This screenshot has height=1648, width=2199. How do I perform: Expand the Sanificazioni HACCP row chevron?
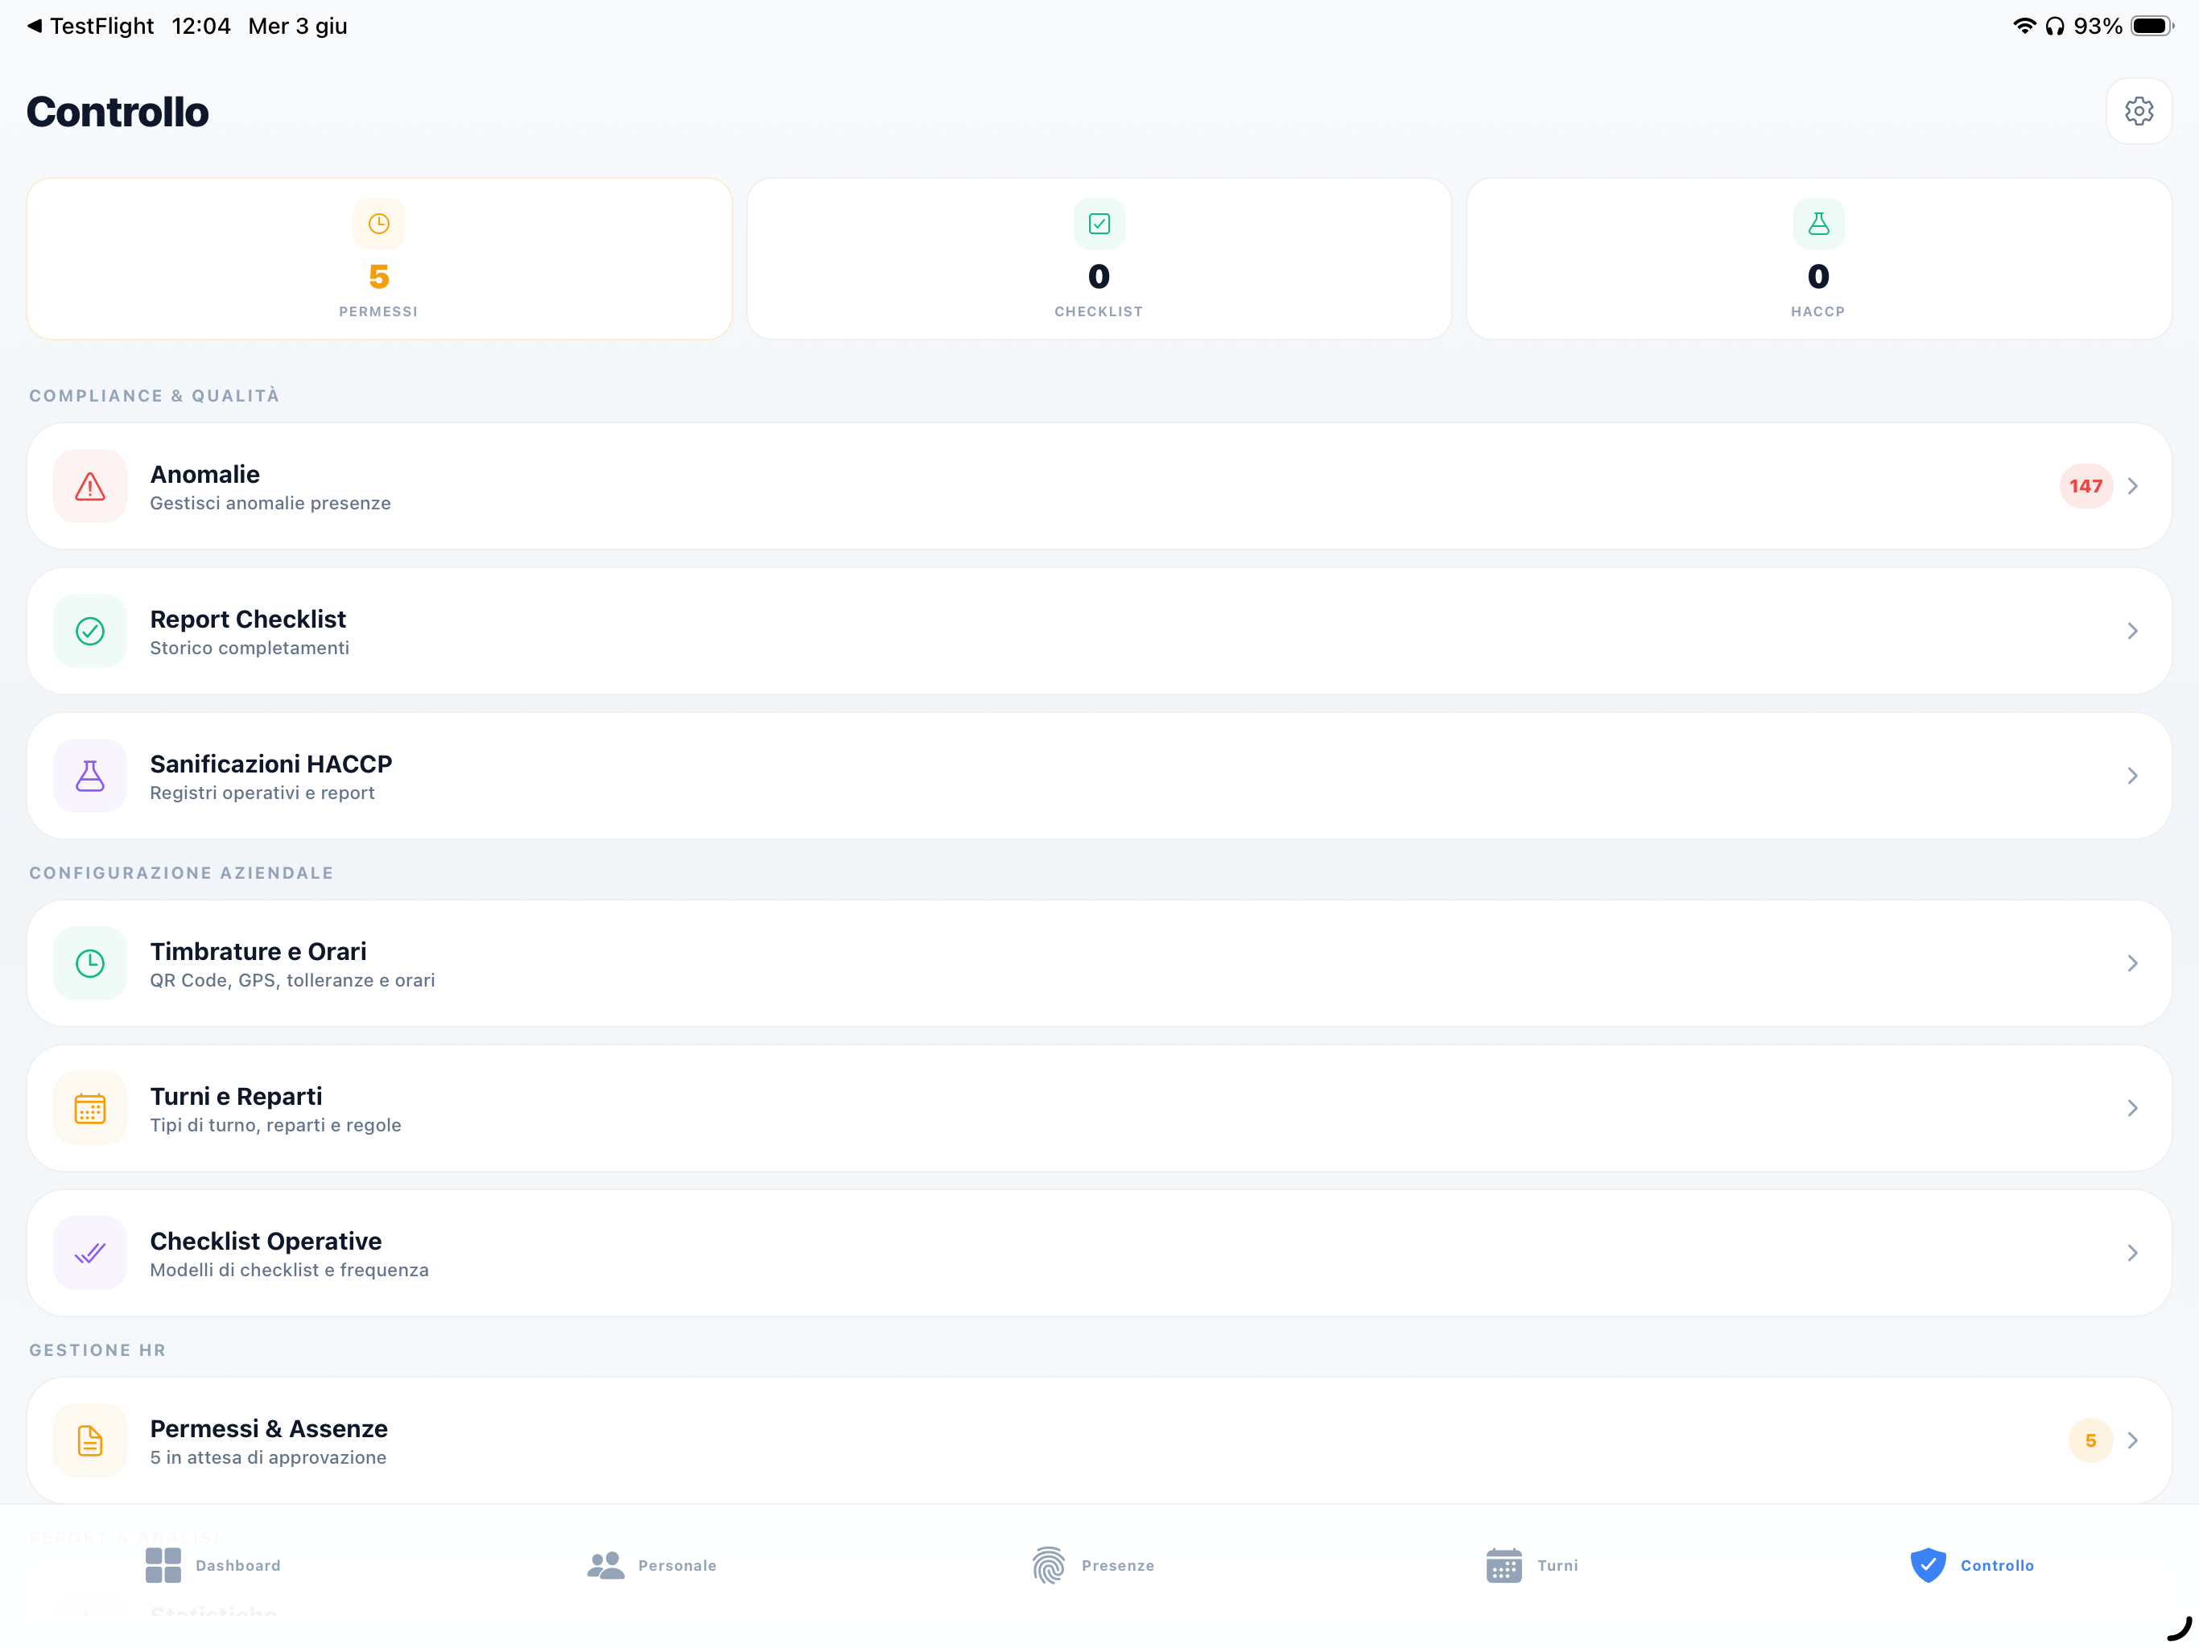(2132, 777)
